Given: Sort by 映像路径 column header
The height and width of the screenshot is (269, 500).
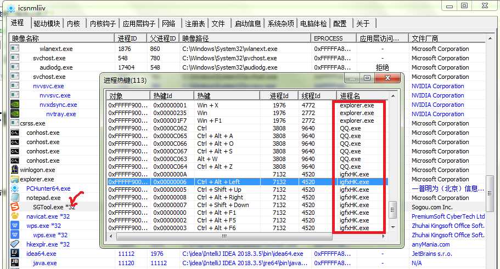Looking at the screenshot, I should click(x=245, y=38).
